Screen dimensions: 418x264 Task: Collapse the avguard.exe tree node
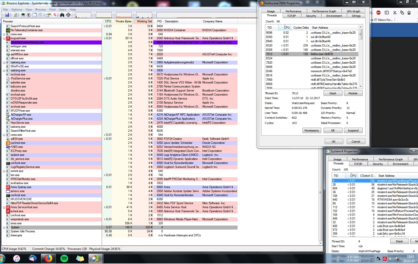pos(4,38)
